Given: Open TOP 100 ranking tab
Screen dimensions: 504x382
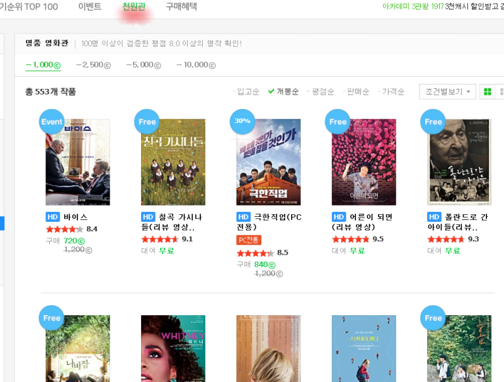Looking at the screenshot, I should click(29, 7).
